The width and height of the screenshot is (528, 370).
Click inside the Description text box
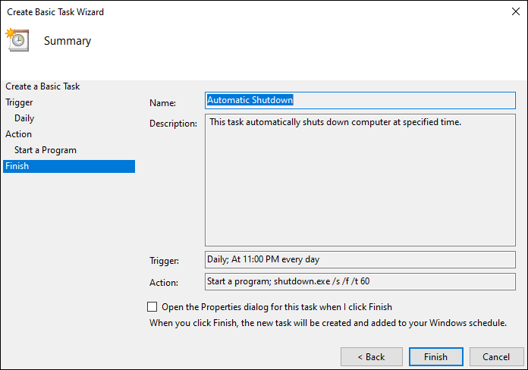point(360,180)
